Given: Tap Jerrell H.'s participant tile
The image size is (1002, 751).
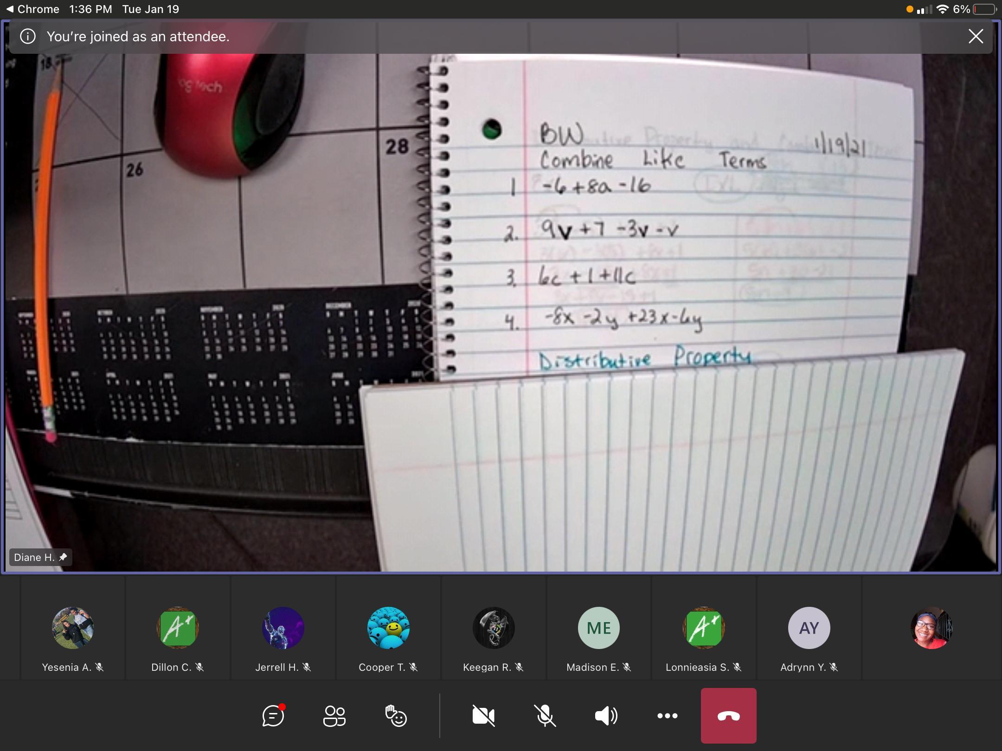Looking at the screenshot, I should tap(283, 628).
